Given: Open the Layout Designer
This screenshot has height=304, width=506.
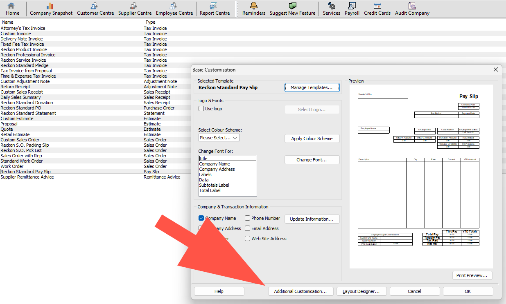Looking at the screenshot, I should tap(361, 291).
